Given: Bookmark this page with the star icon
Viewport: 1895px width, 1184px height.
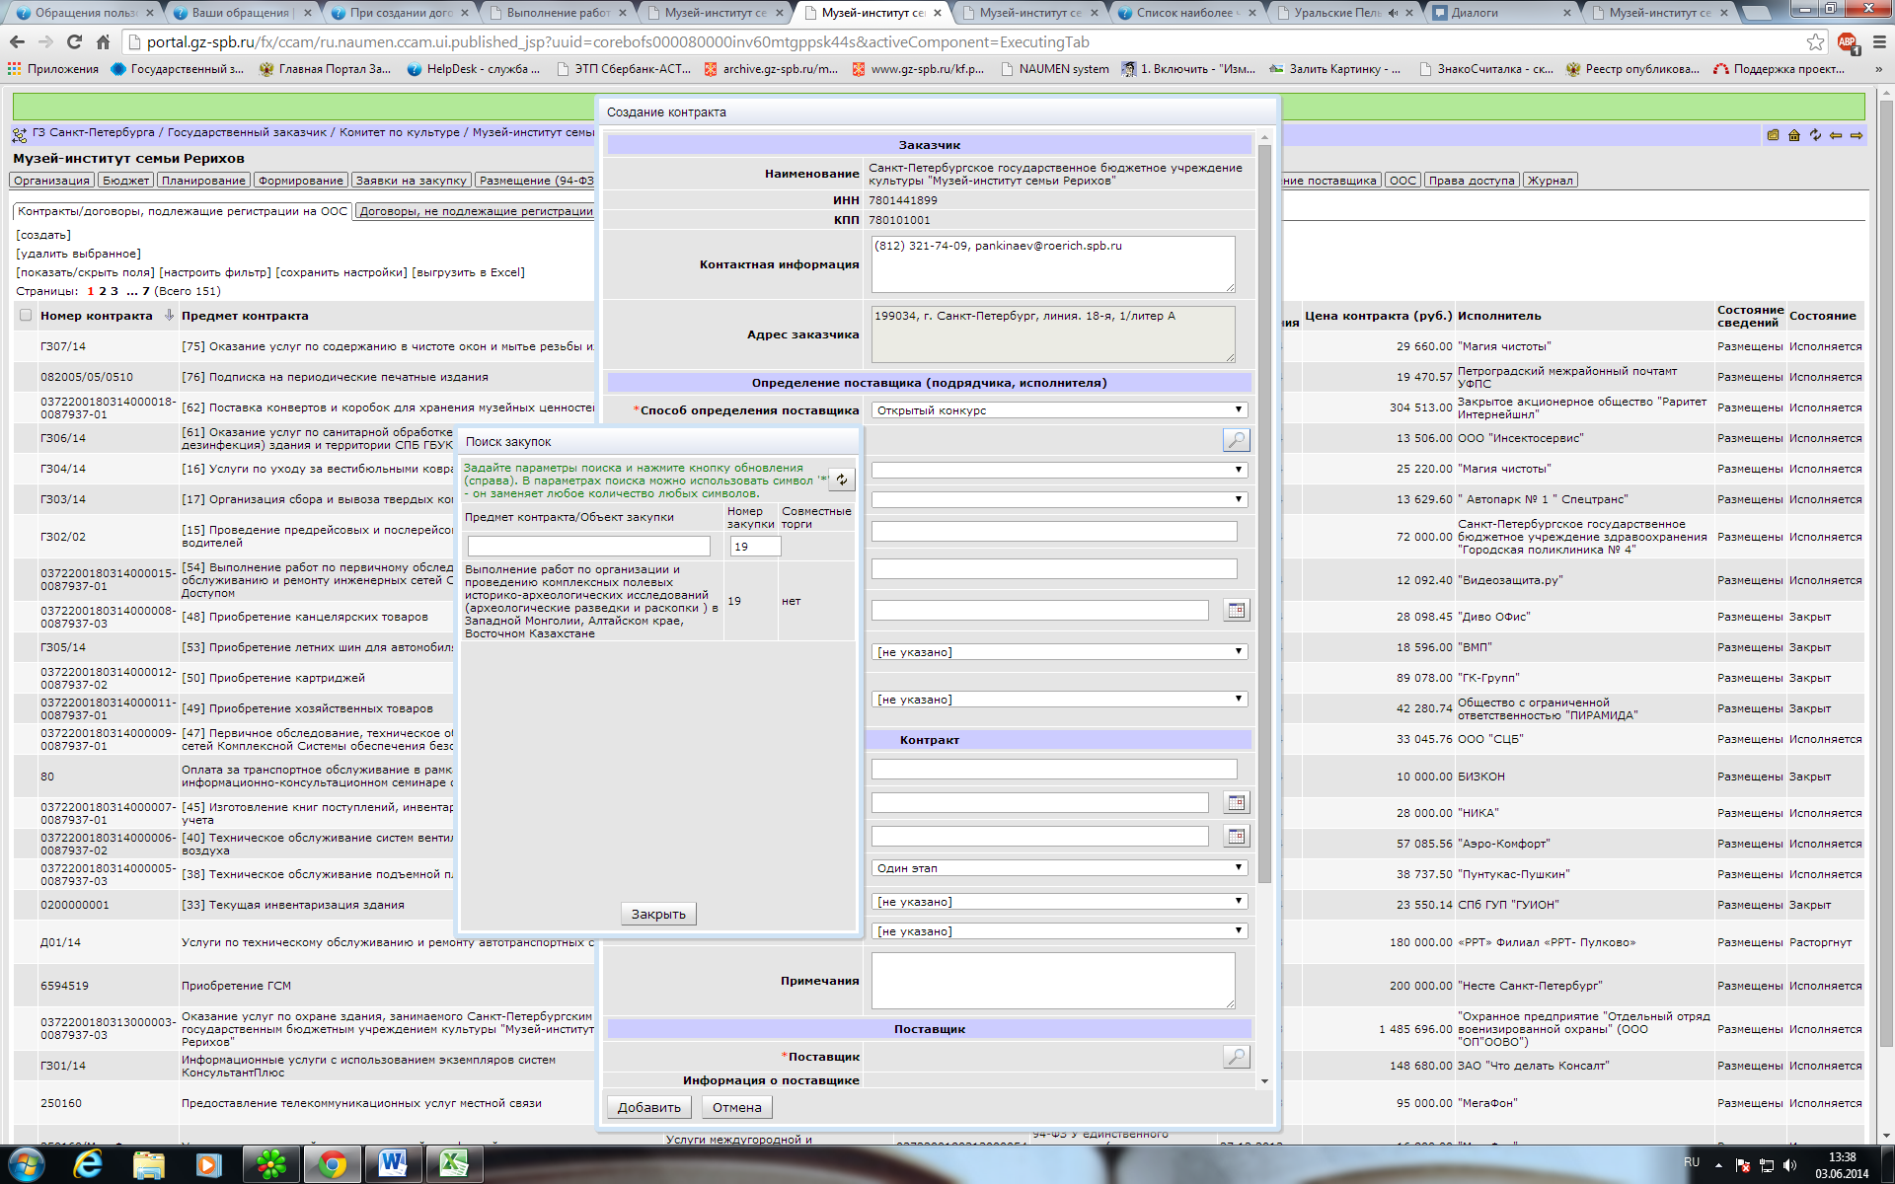Looking at the screenshot, I should tap(1816, 42).
